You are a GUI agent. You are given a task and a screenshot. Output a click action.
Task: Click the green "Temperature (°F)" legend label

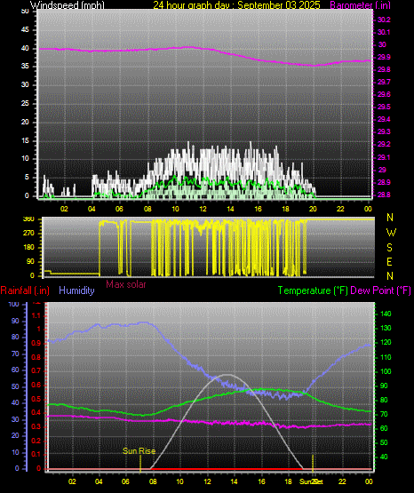coord(313,290)
